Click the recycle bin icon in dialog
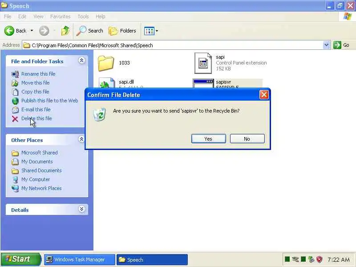 pyautogui.click(x=99, y=114)
